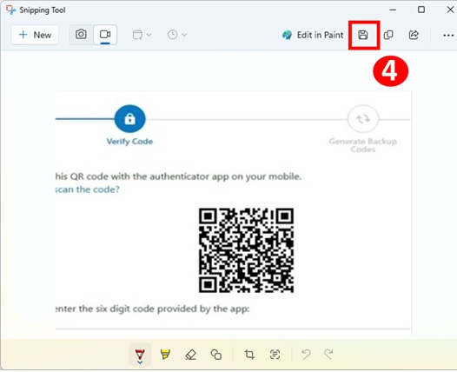
Task: Redo the last edit
Action: [x=328, y=355]
